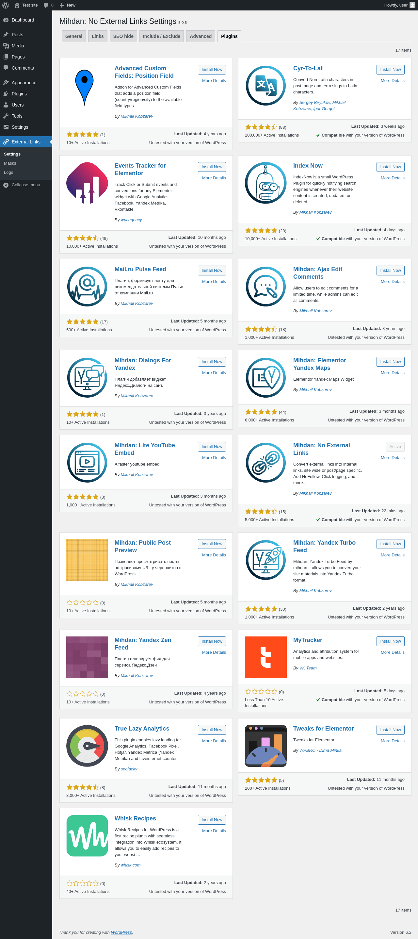Viewport: 418px width, 939px height.
Task: Click the Cyr-To-Lat translation plugin icon
Action: [265, 86]
